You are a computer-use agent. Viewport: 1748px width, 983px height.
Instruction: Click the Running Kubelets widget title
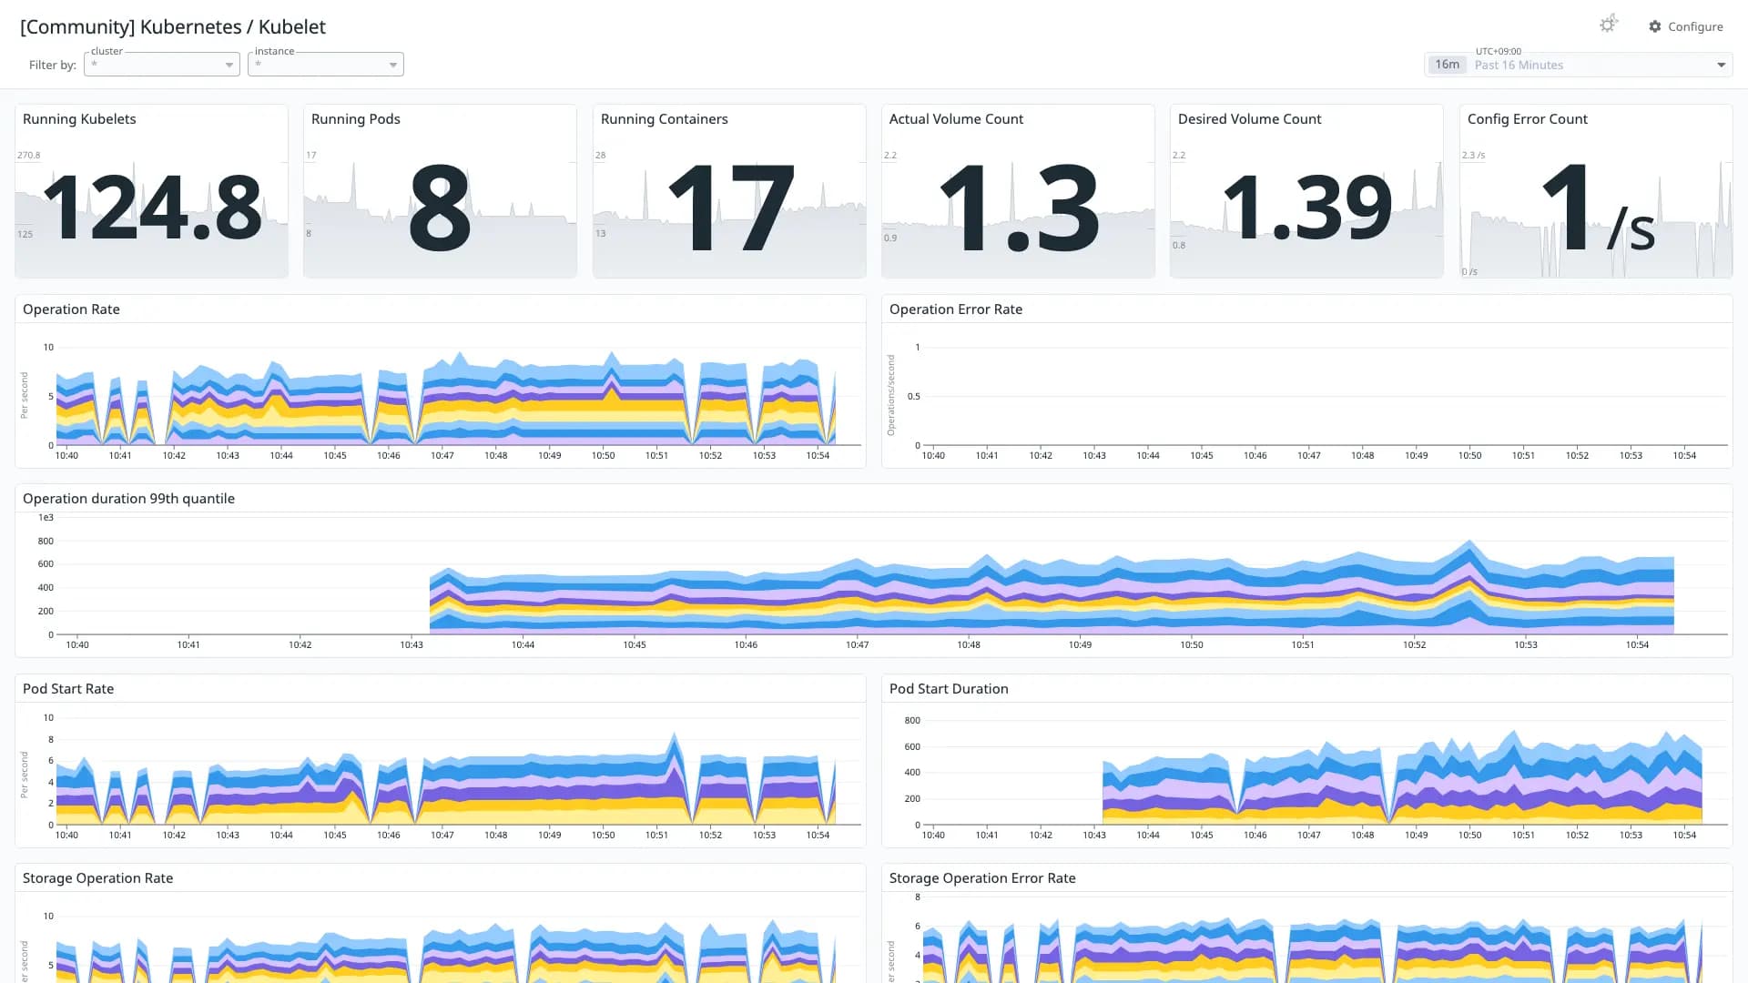coord(79,119)
